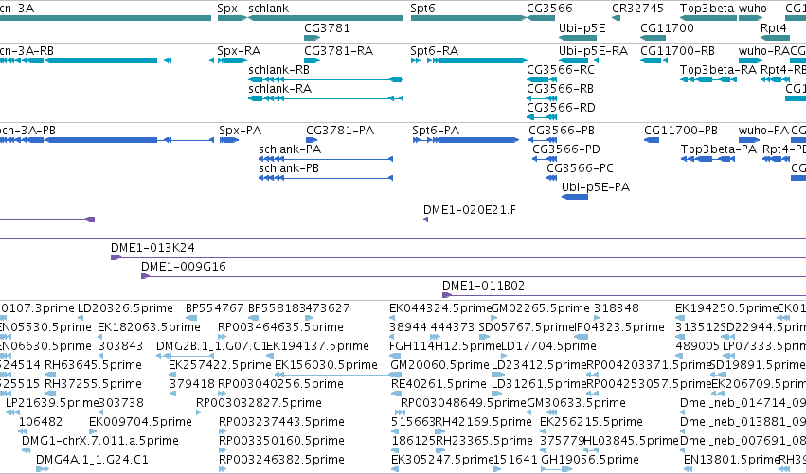Image resolution: width=806 pixels, height=474 pixels.
Task: Select the DME1-009G16 BAC clone
Action: (x=474, y=277)
